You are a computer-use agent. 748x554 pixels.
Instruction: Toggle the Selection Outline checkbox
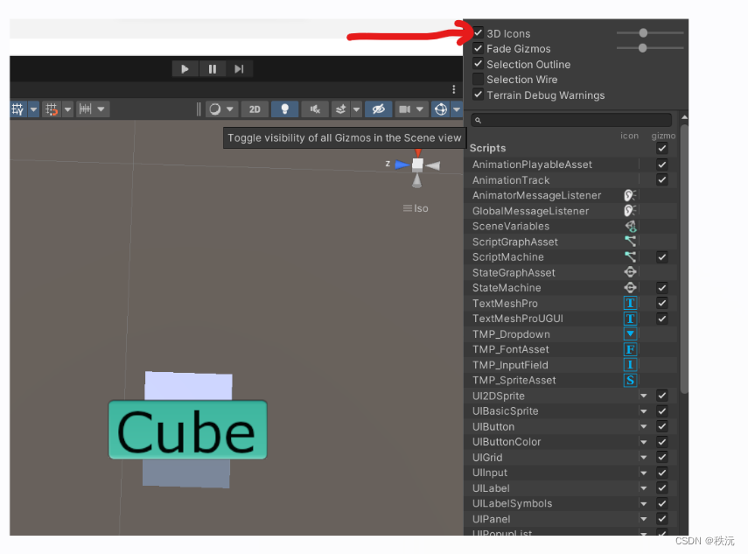pos(478,64)
